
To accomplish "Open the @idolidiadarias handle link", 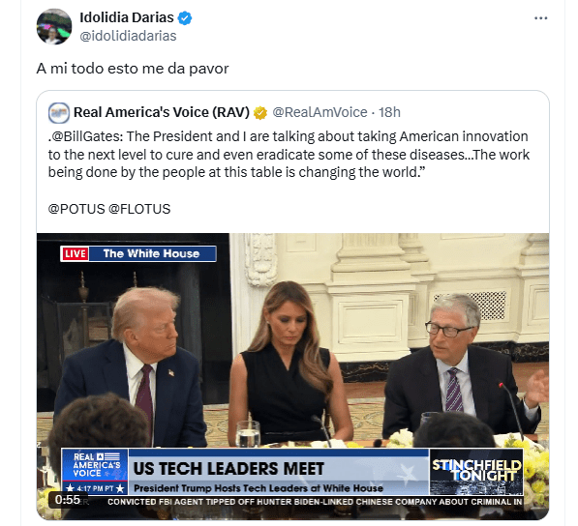I will pos(128,36).
